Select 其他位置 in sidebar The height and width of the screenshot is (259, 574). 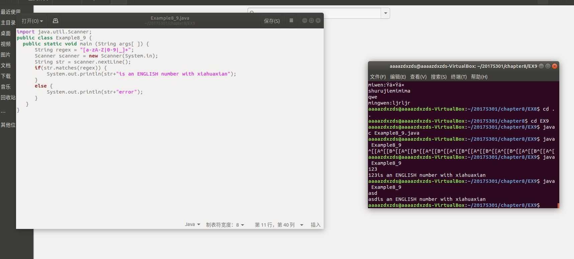click(x=8, y=125)
